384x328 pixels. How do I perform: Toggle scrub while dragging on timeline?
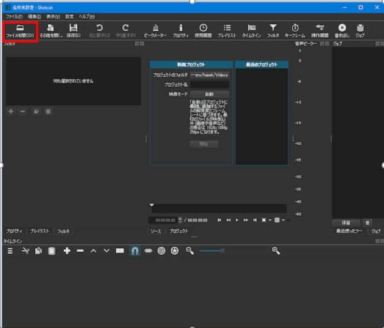(148, 251)
